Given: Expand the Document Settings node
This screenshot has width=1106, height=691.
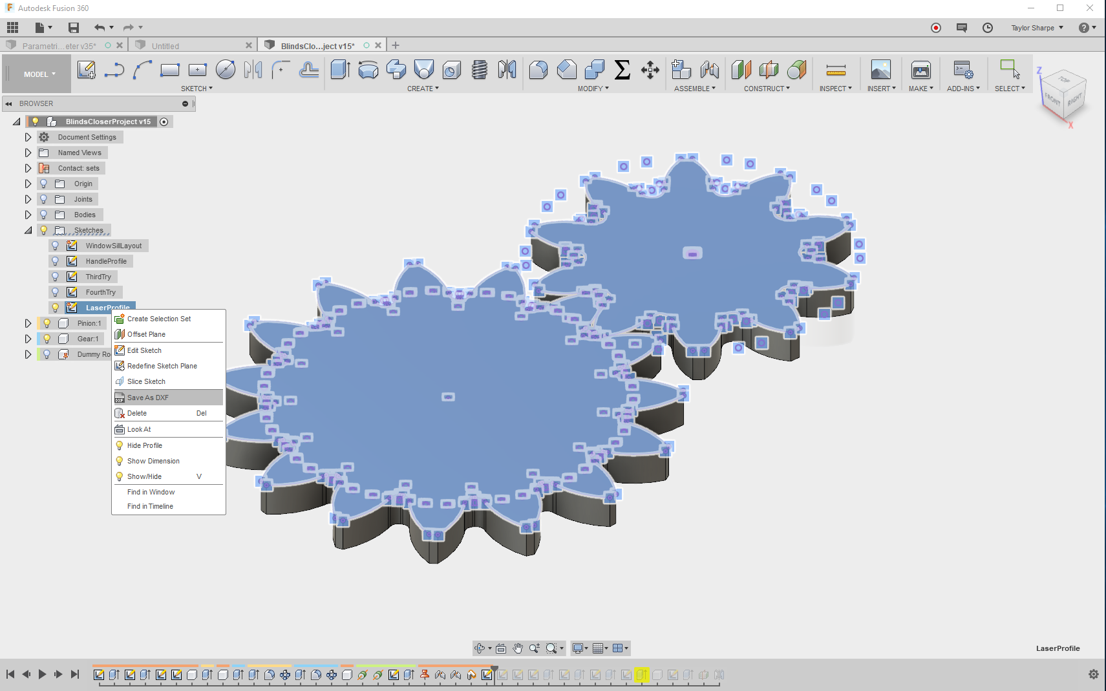Looking at the screenshot, I should coord(28,136).
